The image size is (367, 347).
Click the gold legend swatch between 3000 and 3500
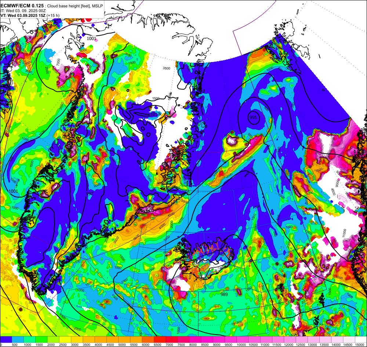click(x=77, y=339)
